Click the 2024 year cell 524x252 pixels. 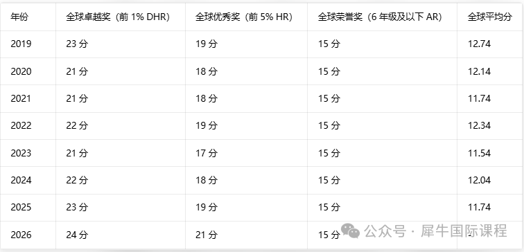click(x=21, y=180)
